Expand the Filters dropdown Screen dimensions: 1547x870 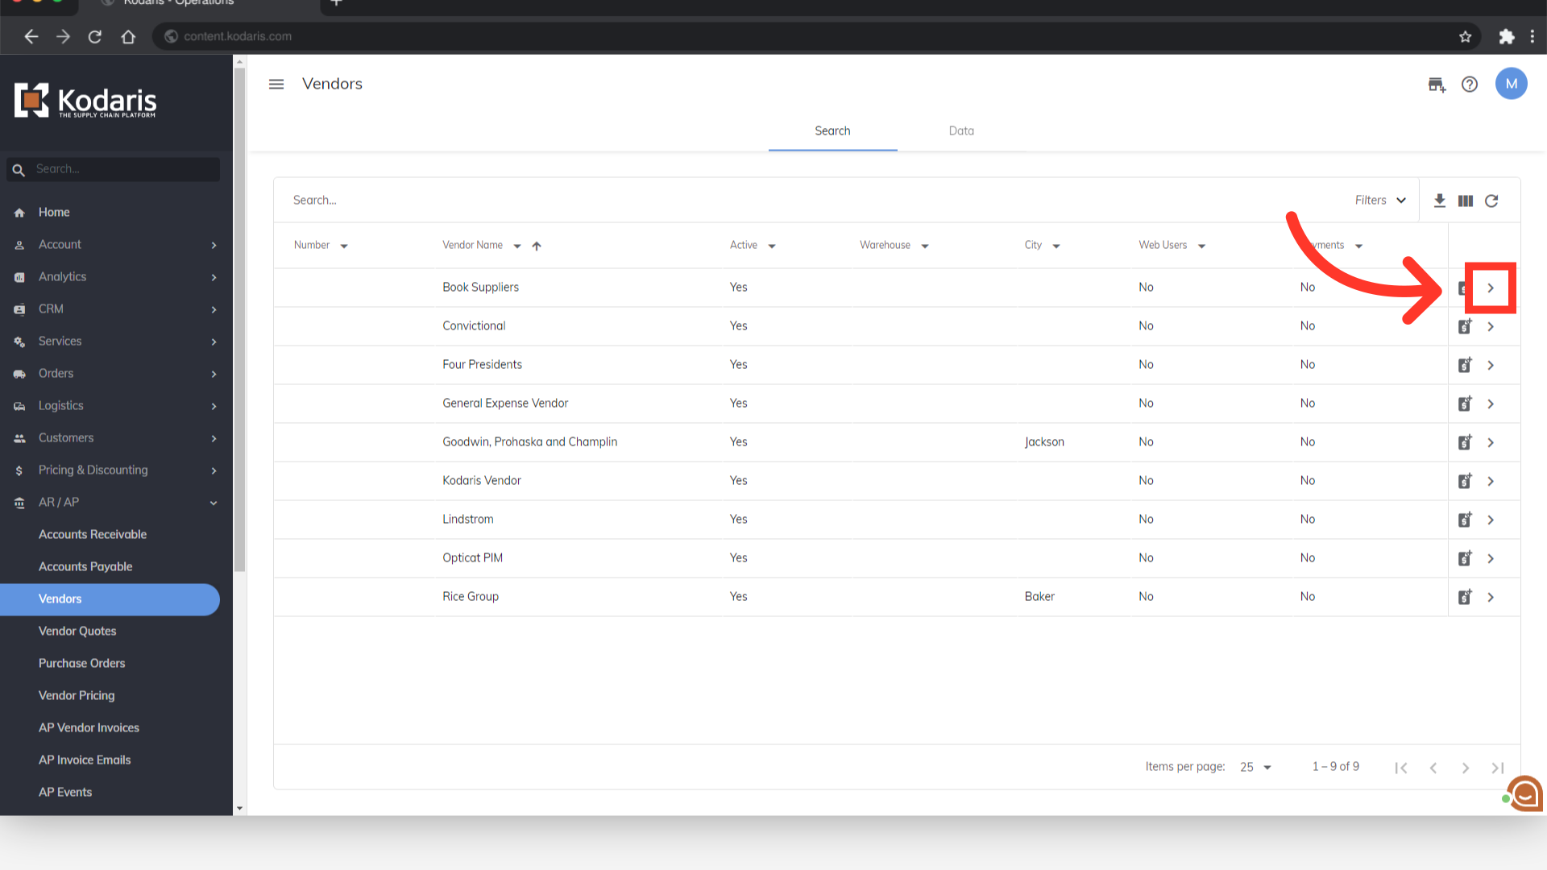[1380, 201]
